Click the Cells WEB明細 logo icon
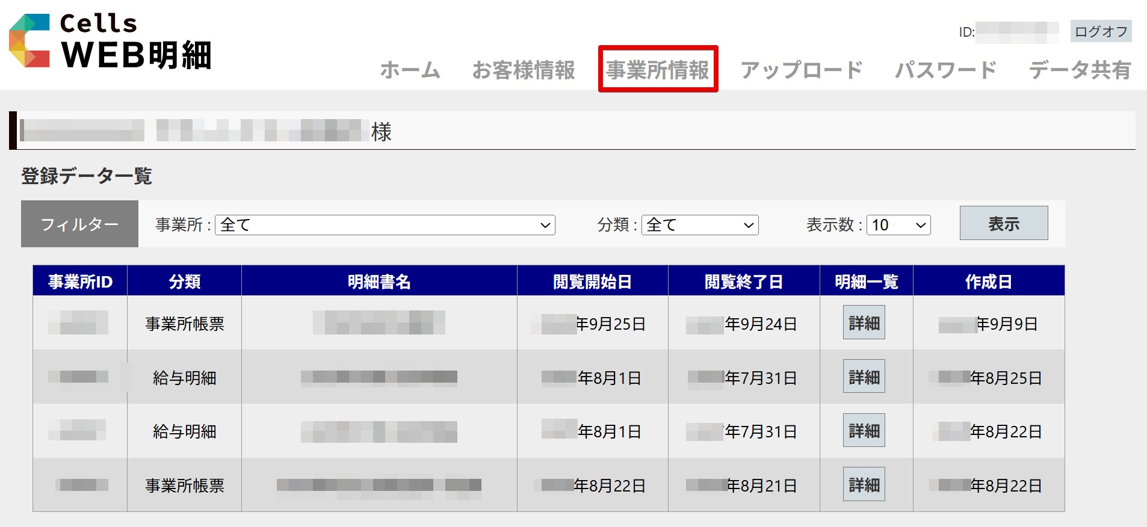Viewport: 1147px width, 527px height. coord(29,41)
